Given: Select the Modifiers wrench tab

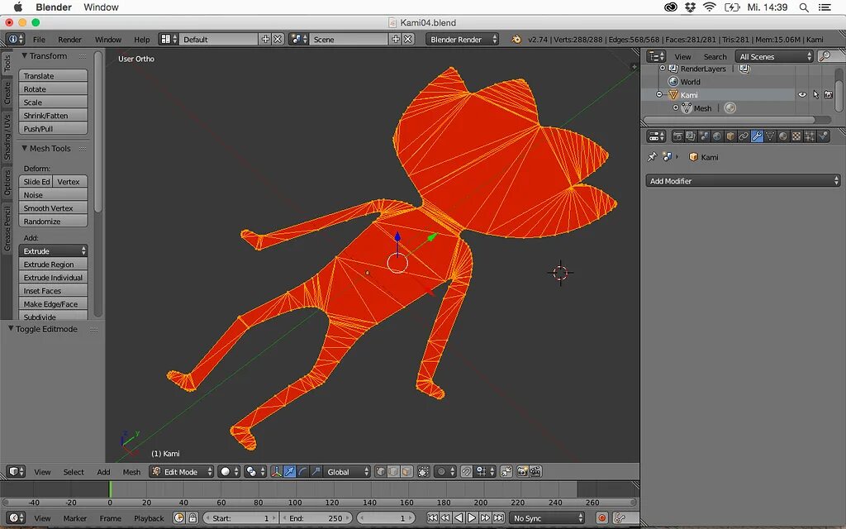Looking at the screenshot, I should pyautogui.click(x=757, y=136).
